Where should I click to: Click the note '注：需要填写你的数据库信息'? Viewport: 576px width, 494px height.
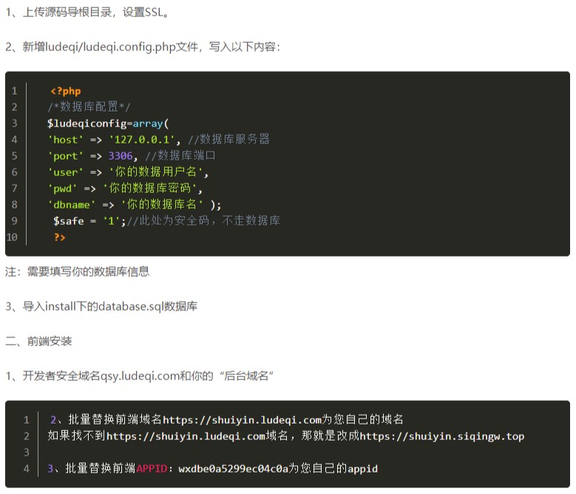[77, 272]
